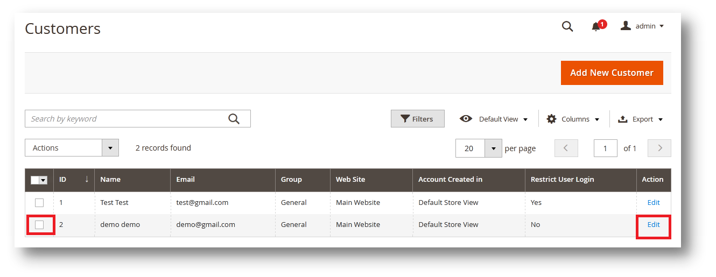716x277 pixels.
Task: Click the Export upload icon
Action: (x=623, y=119)
